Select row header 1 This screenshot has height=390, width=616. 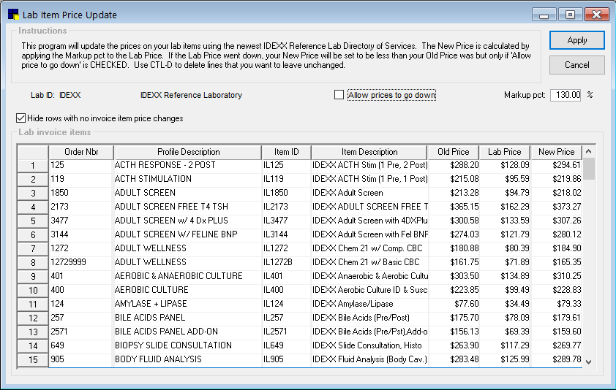[33, 166]
